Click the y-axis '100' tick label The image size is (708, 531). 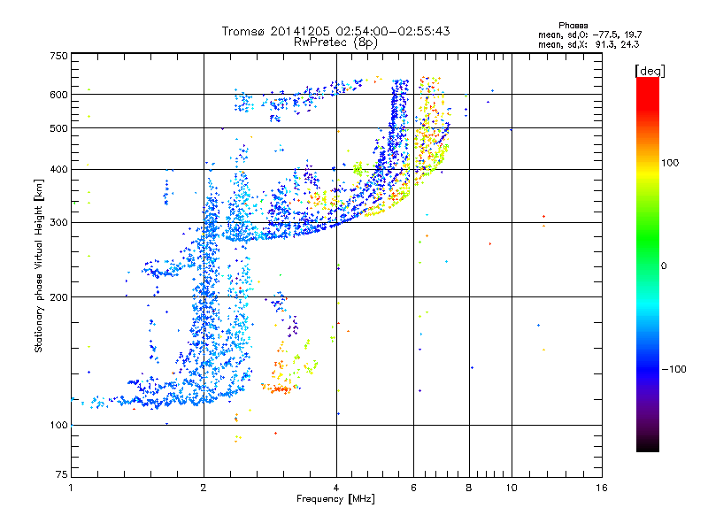coord(58,426)
